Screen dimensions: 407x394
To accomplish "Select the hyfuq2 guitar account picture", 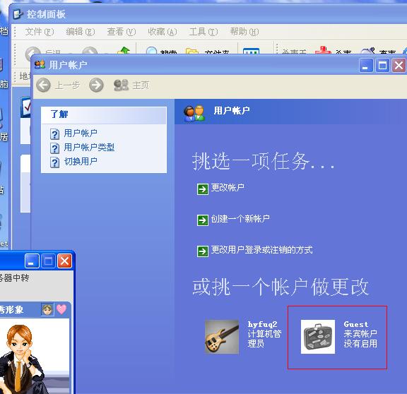I will 222,337.
